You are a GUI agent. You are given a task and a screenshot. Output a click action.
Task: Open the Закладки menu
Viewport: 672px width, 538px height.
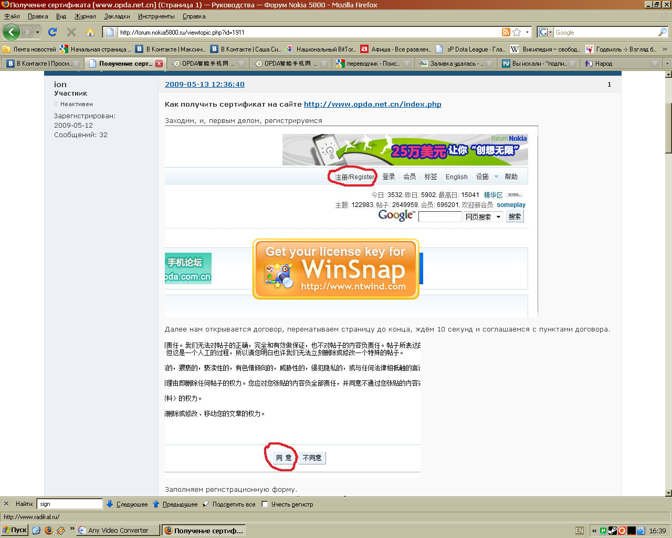pos(117,16)
